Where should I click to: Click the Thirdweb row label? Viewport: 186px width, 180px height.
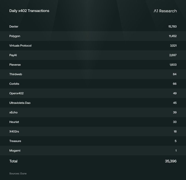pos(16,74)
